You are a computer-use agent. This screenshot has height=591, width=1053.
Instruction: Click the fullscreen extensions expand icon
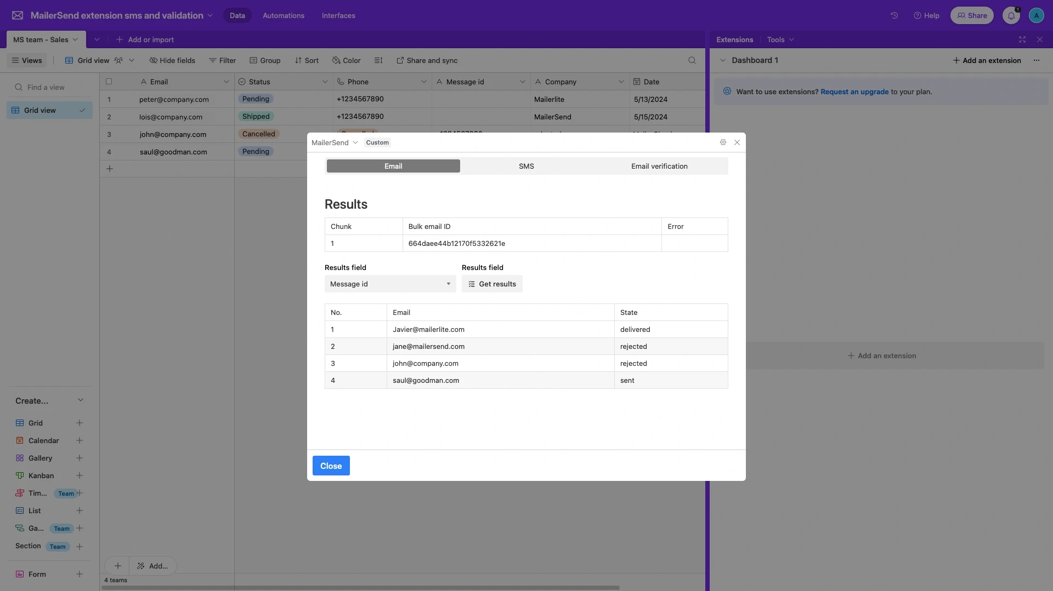(1022, 39)
